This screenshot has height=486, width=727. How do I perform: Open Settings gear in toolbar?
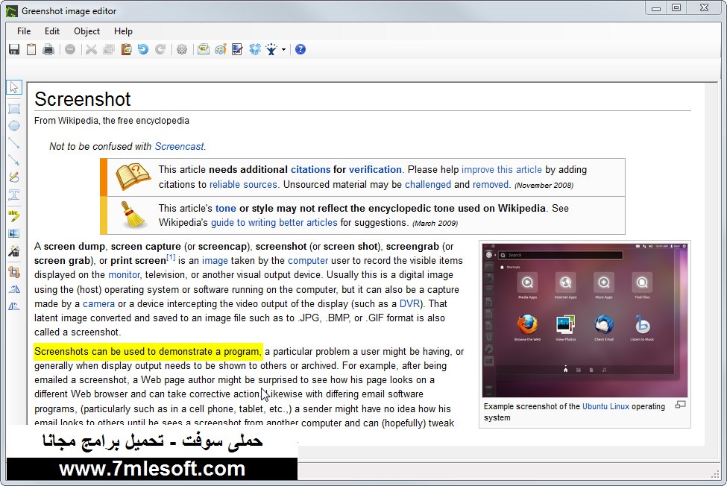click(x=182, y=49)
